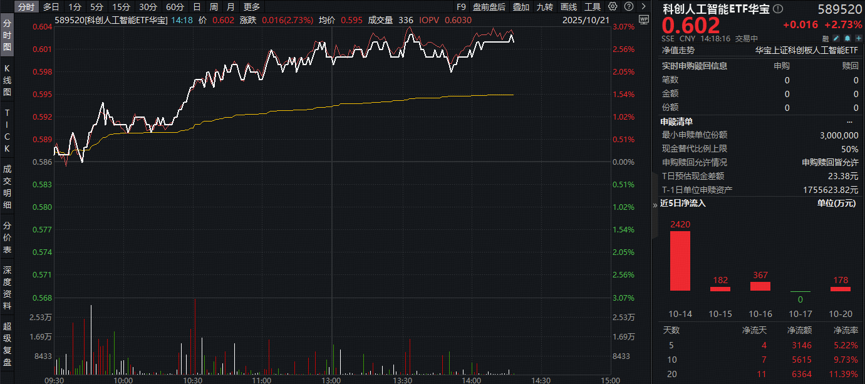Click the info icon beside 科创人工智能ETF华宝

click(x=778, y=9)
